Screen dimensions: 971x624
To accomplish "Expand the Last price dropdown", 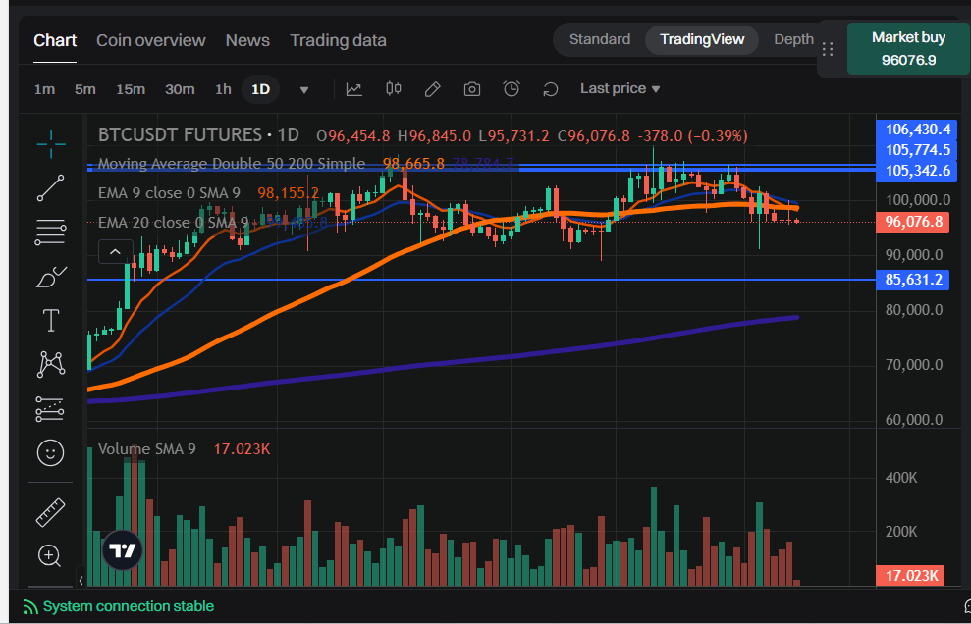I will coord(620,88).
